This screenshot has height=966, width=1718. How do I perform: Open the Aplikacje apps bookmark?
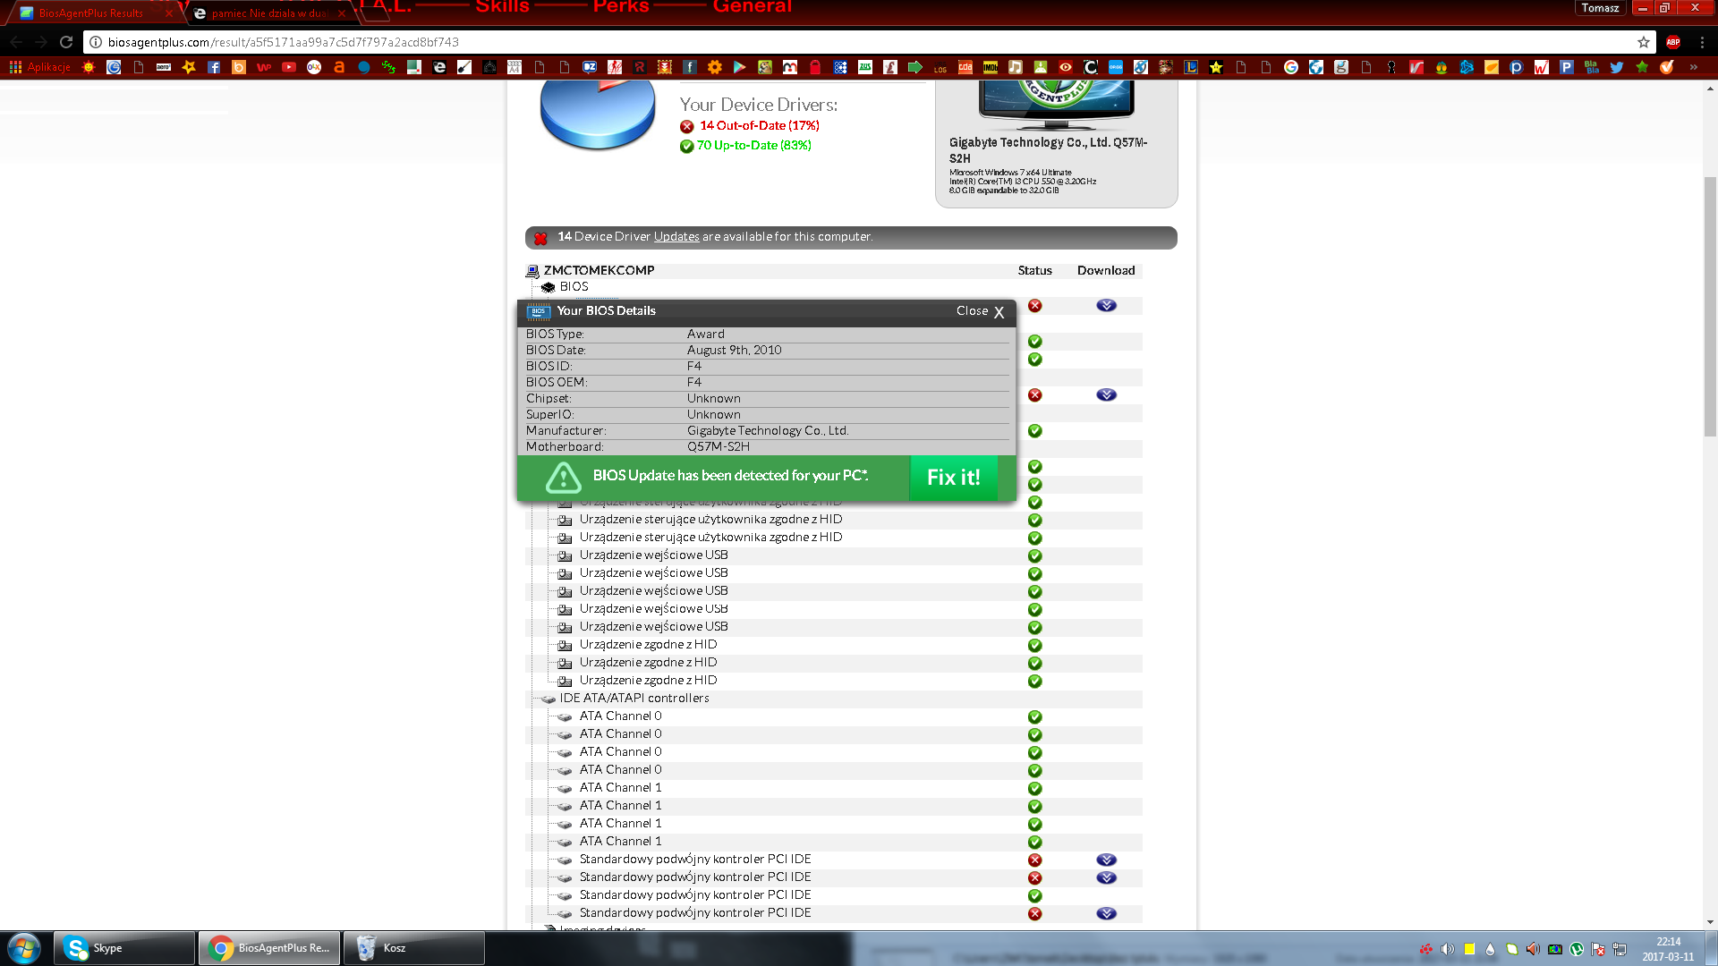tap(40, 67)
